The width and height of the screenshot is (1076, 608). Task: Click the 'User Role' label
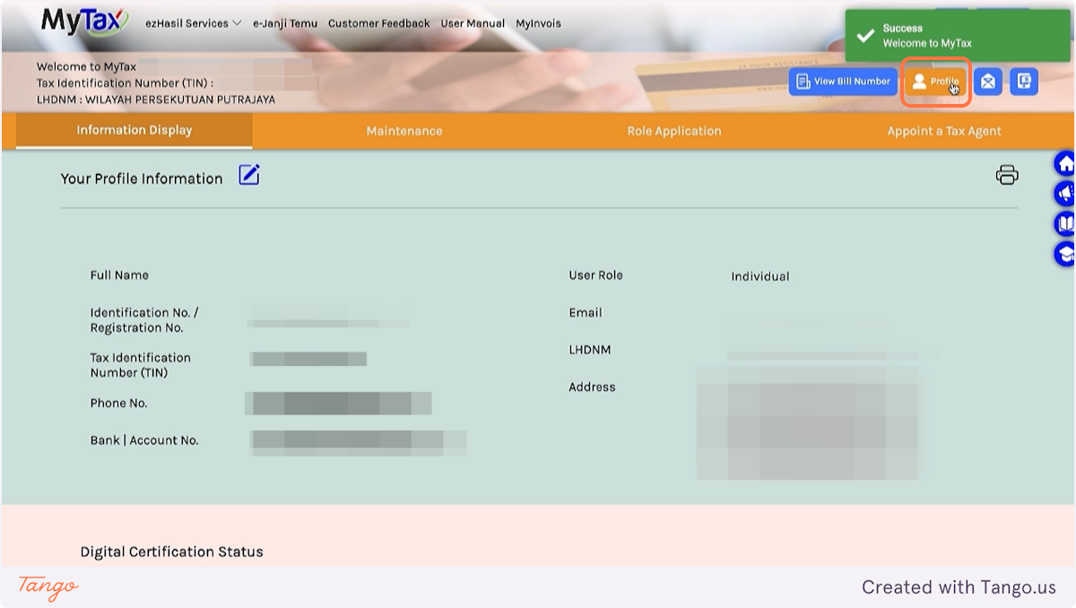[x=595, y=275]
